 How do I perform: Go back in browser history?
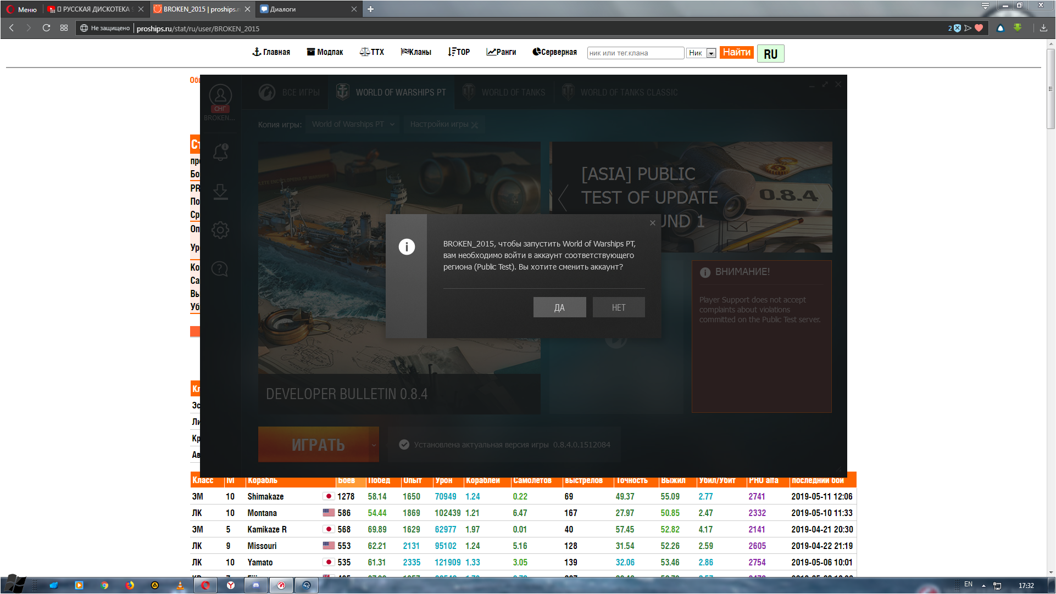pyautogui.click(x=12, y=28)
